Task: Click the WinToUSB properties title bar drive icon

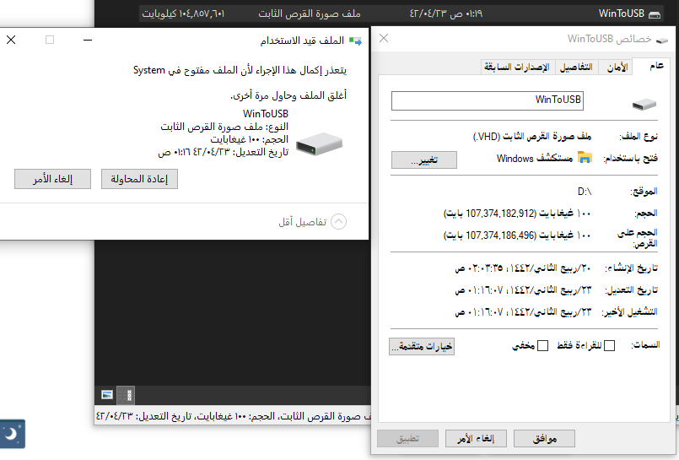Action: click(x=662, y=40)
